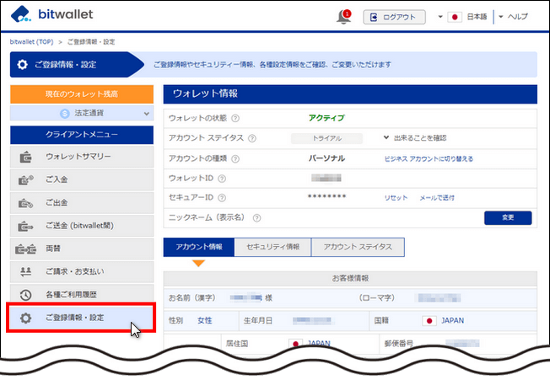Image resolution: width=550 pixels, height=380 pixels.
Task: Click JAPAN nationality text
Action: 452,320
